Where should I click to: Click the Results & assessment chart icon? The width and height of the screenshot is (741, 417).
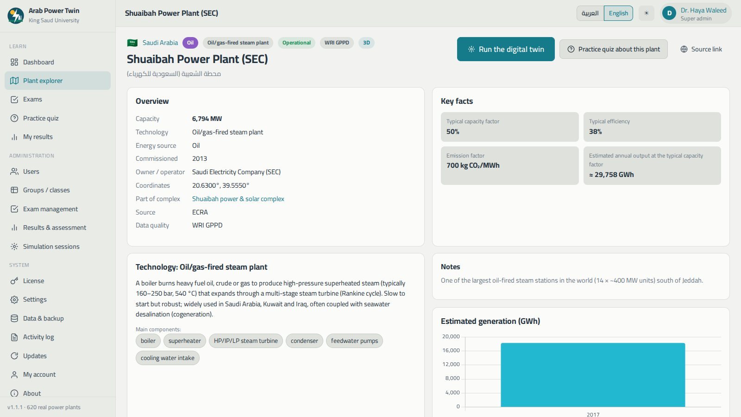14,227
